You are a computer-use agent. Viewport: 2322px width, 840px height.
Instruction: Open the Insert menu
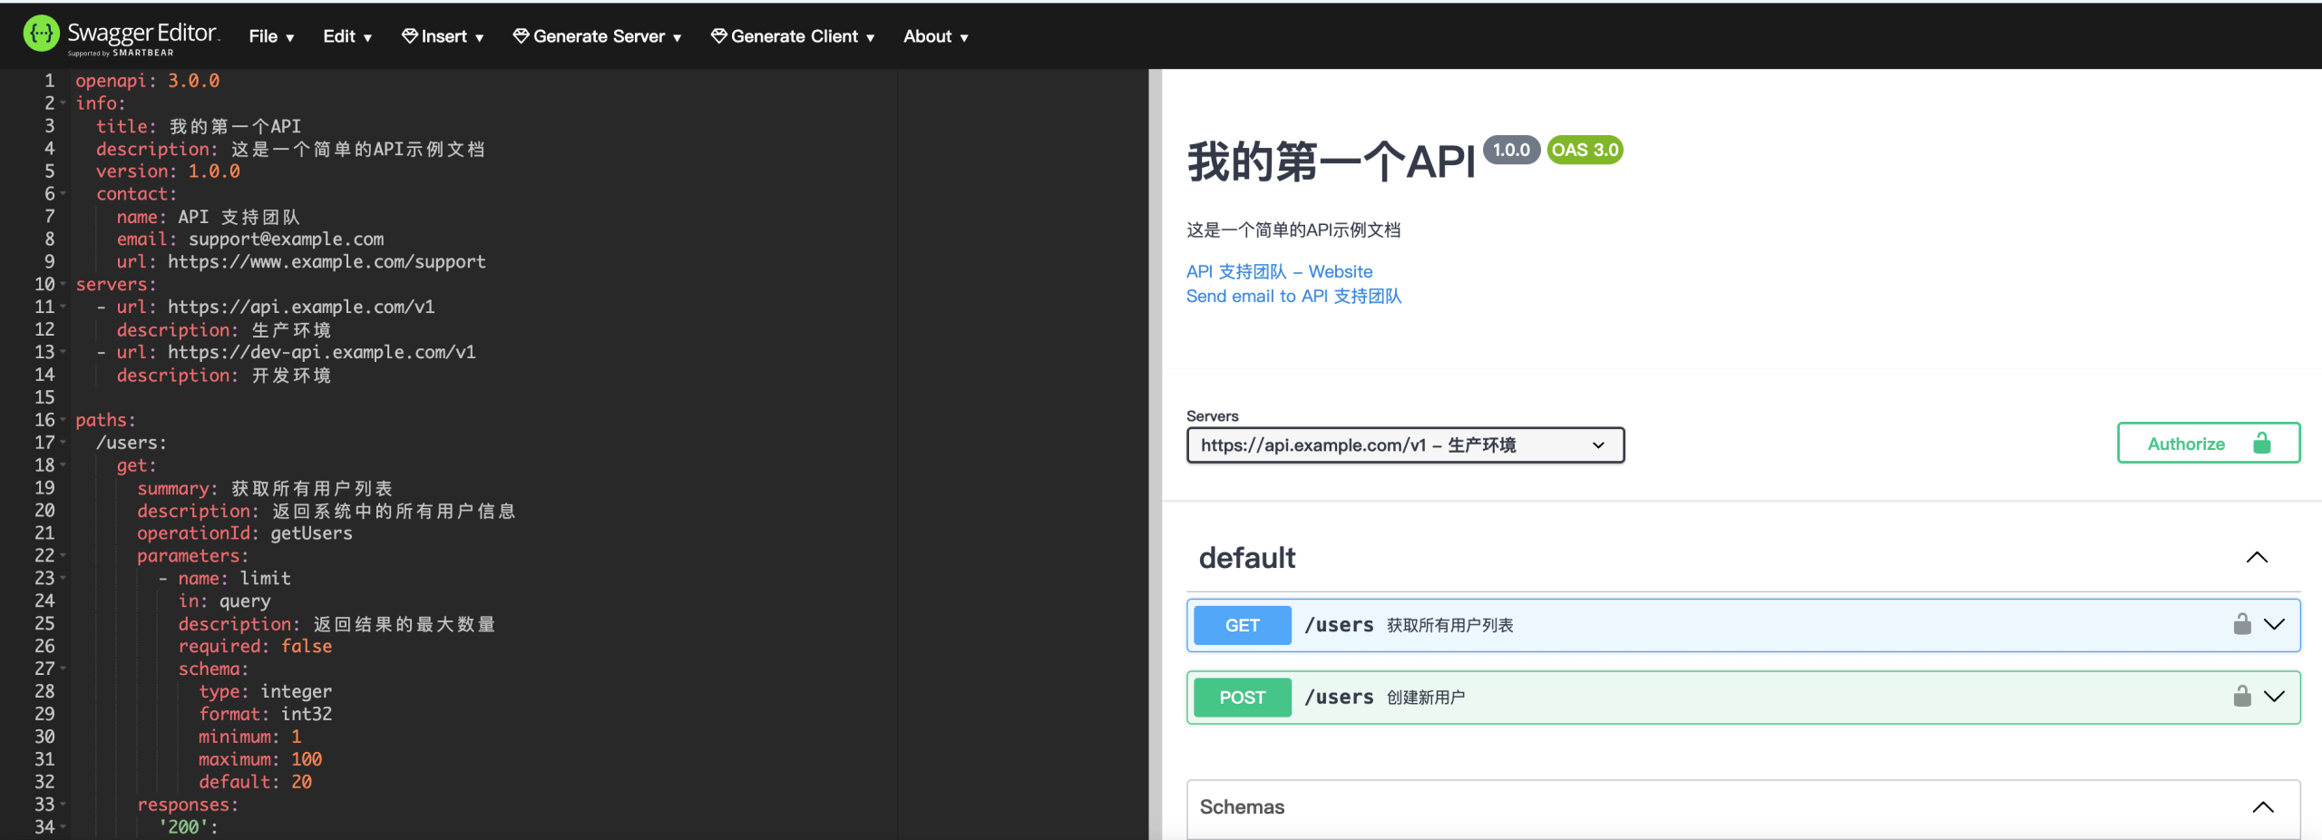click(x=443, y=36)
